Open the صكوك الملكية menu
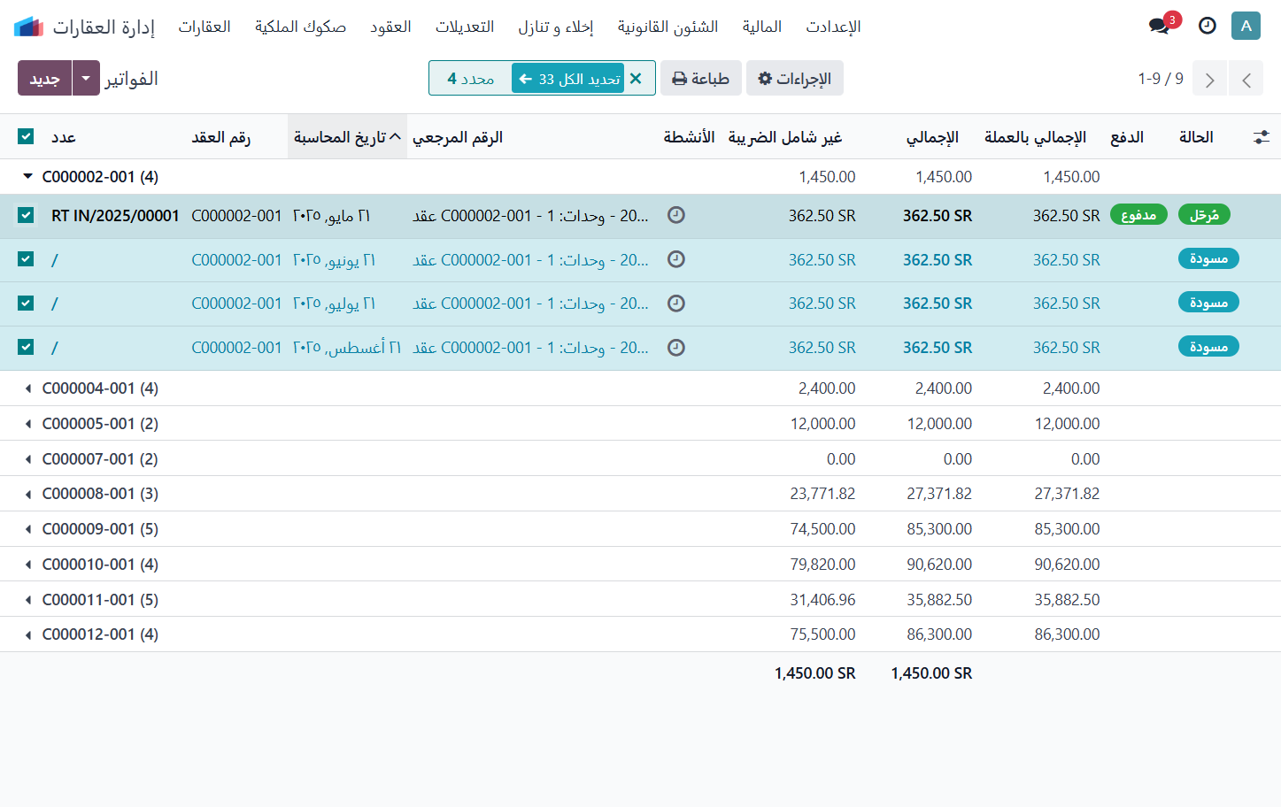The image size is (1281, 807). (x=300, y=27)
